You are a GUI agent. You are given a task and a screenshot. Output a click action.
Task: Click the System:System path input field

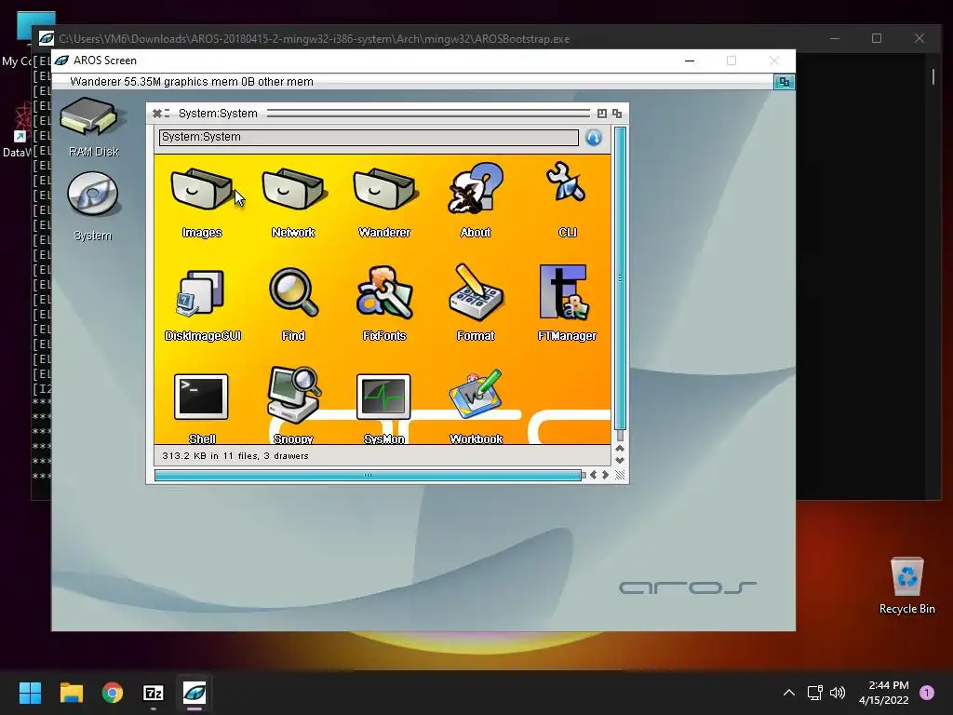pos(369,138)
